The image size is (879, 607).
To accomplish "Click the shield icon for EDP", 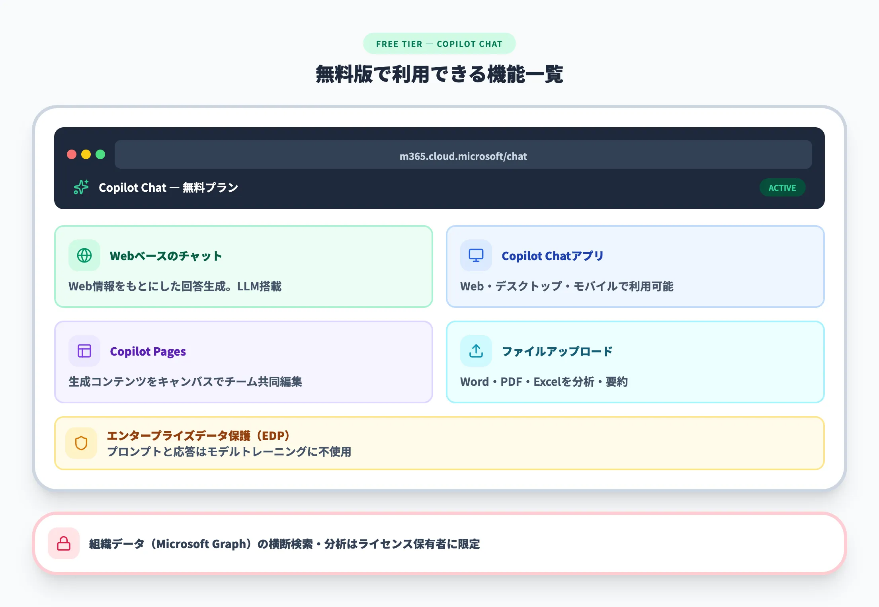I will pyautogui.click(x=81, y=443).
